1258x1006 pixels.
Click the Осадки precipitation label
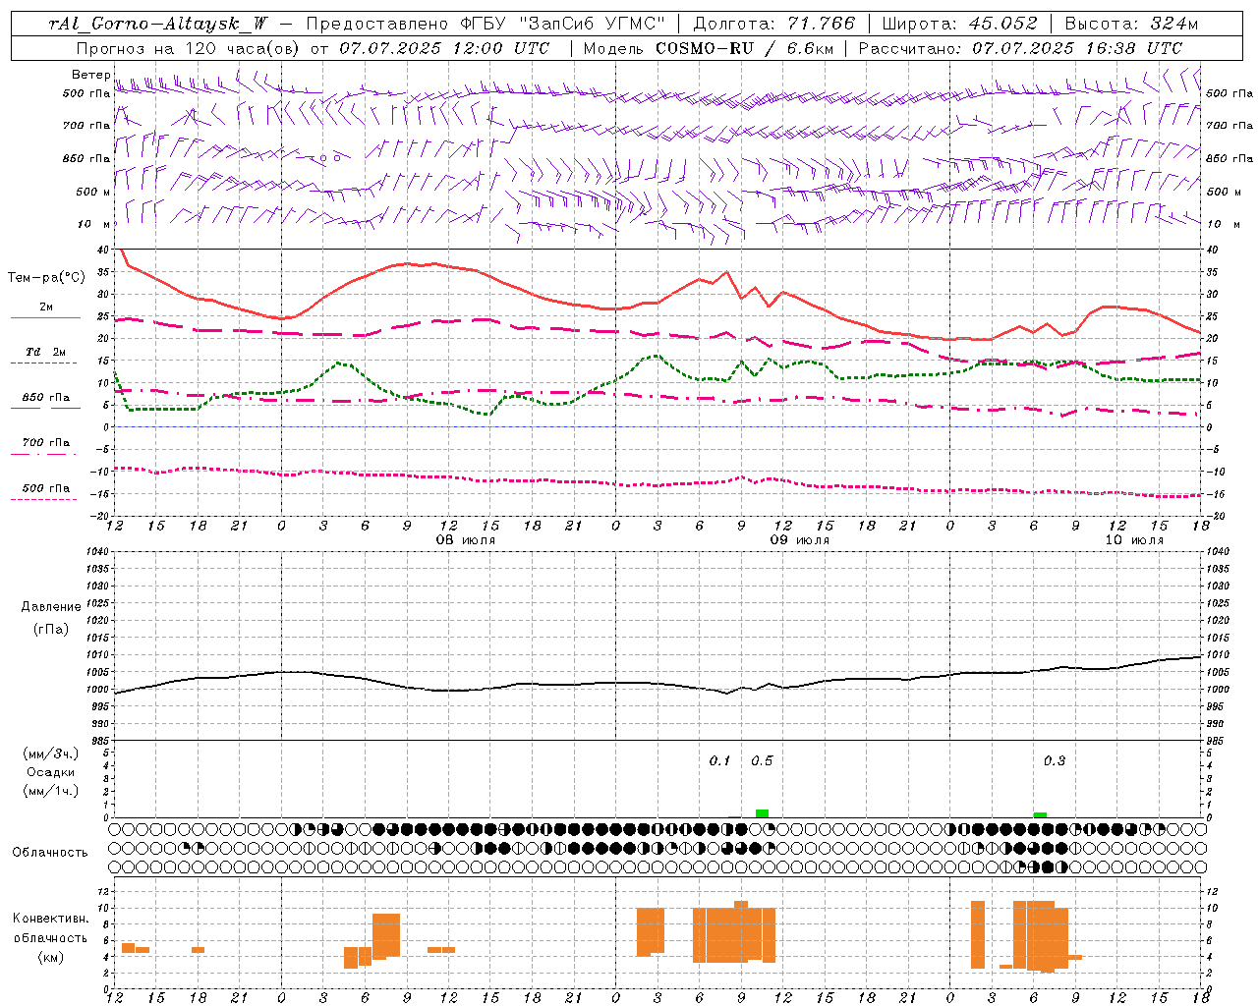coord(51,772)
